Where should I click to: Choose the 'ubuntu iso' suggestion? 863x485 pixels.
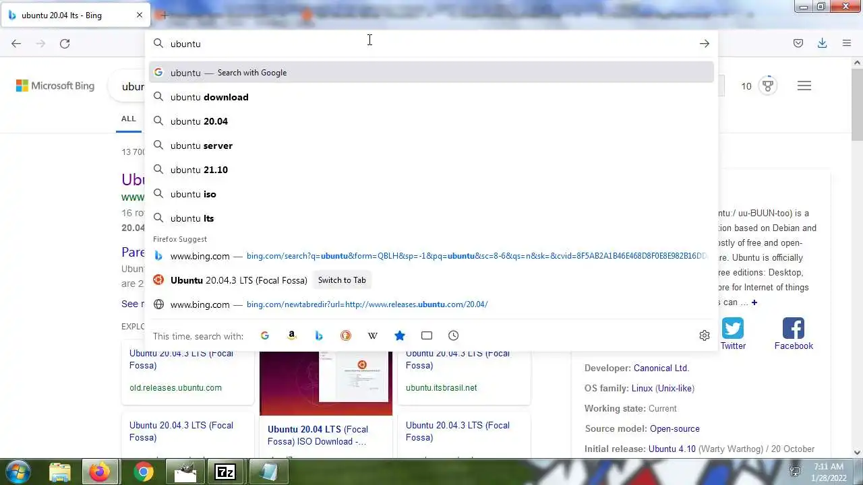(431, 194)
